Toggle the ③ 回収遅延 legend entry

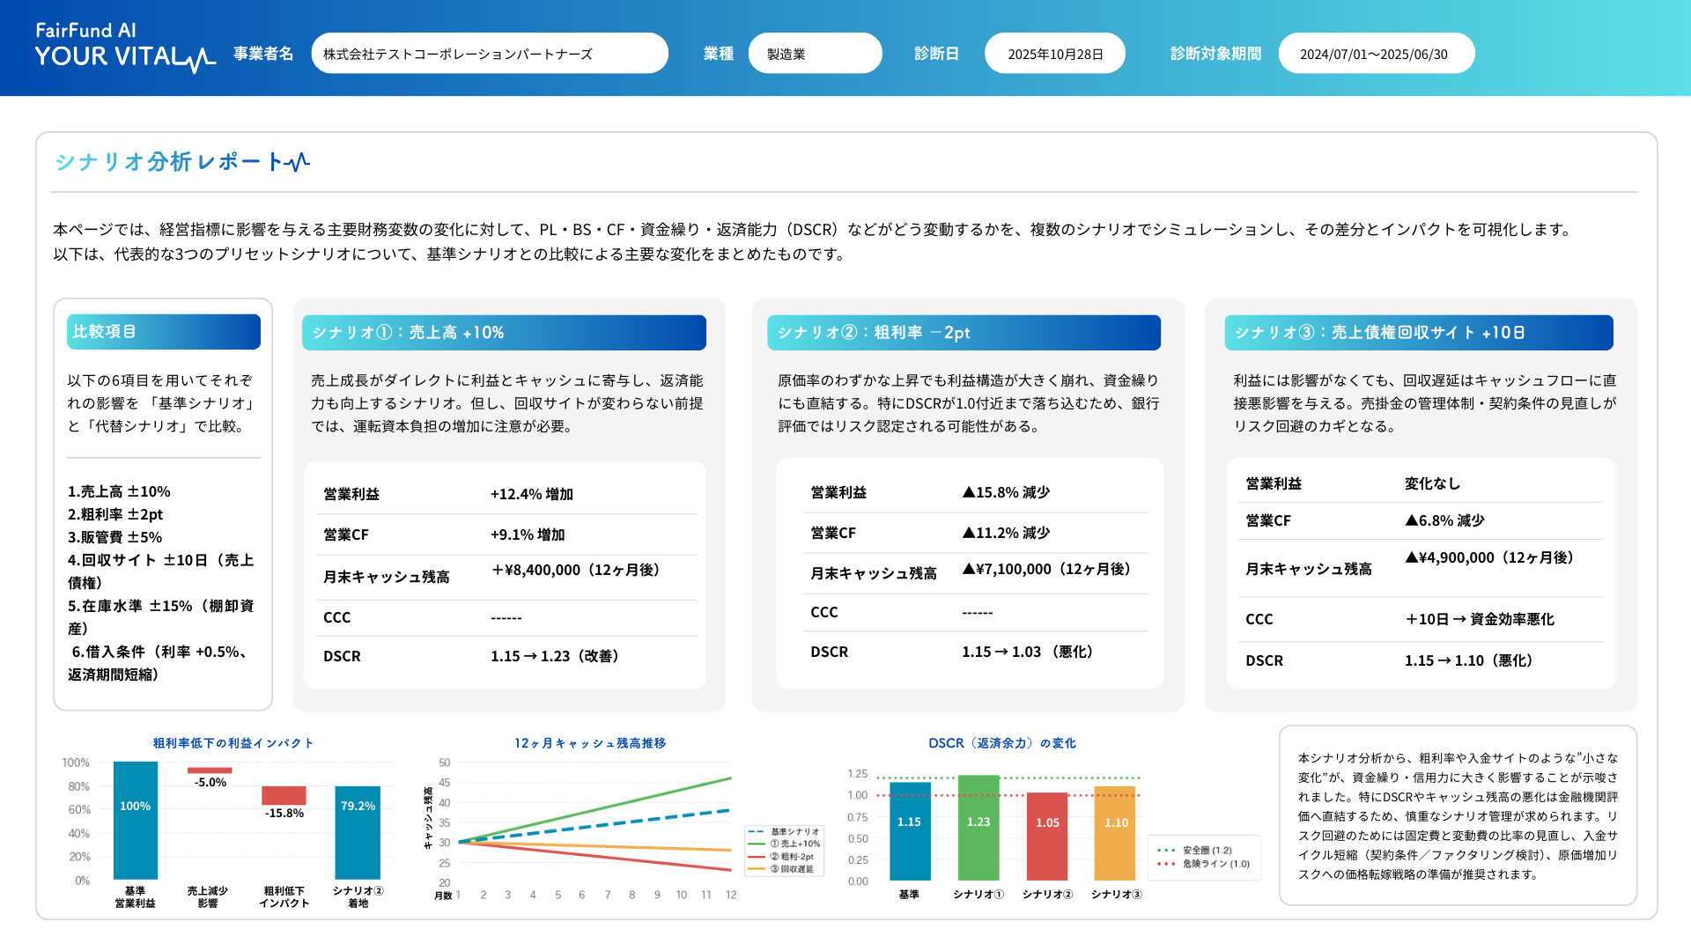(x=782, y=869)
